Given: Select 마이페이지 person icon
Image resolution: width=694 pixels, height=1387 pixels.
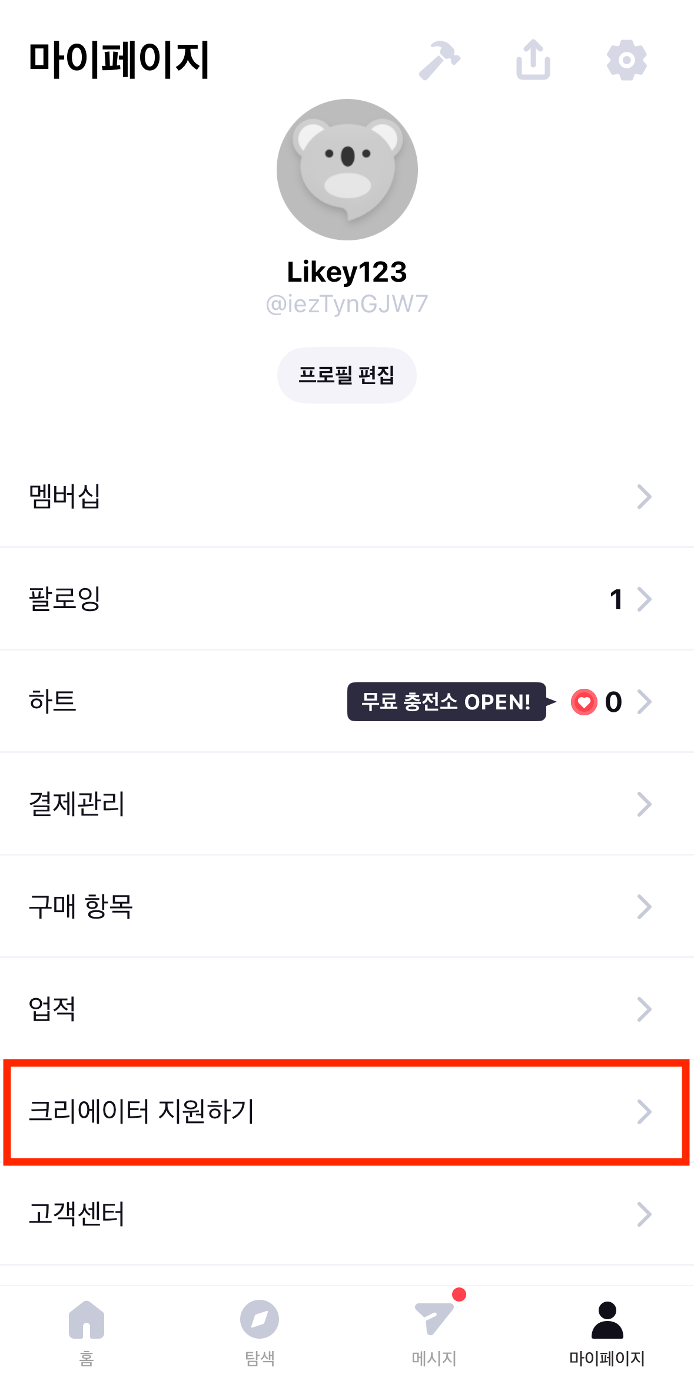Looking at the screenshot, I should (x=607, y=1320).
